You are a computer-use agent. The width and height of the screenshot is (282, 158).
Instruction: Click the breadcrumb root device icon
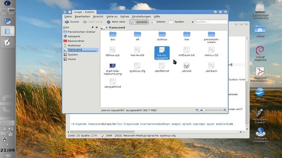coord(103,27)
